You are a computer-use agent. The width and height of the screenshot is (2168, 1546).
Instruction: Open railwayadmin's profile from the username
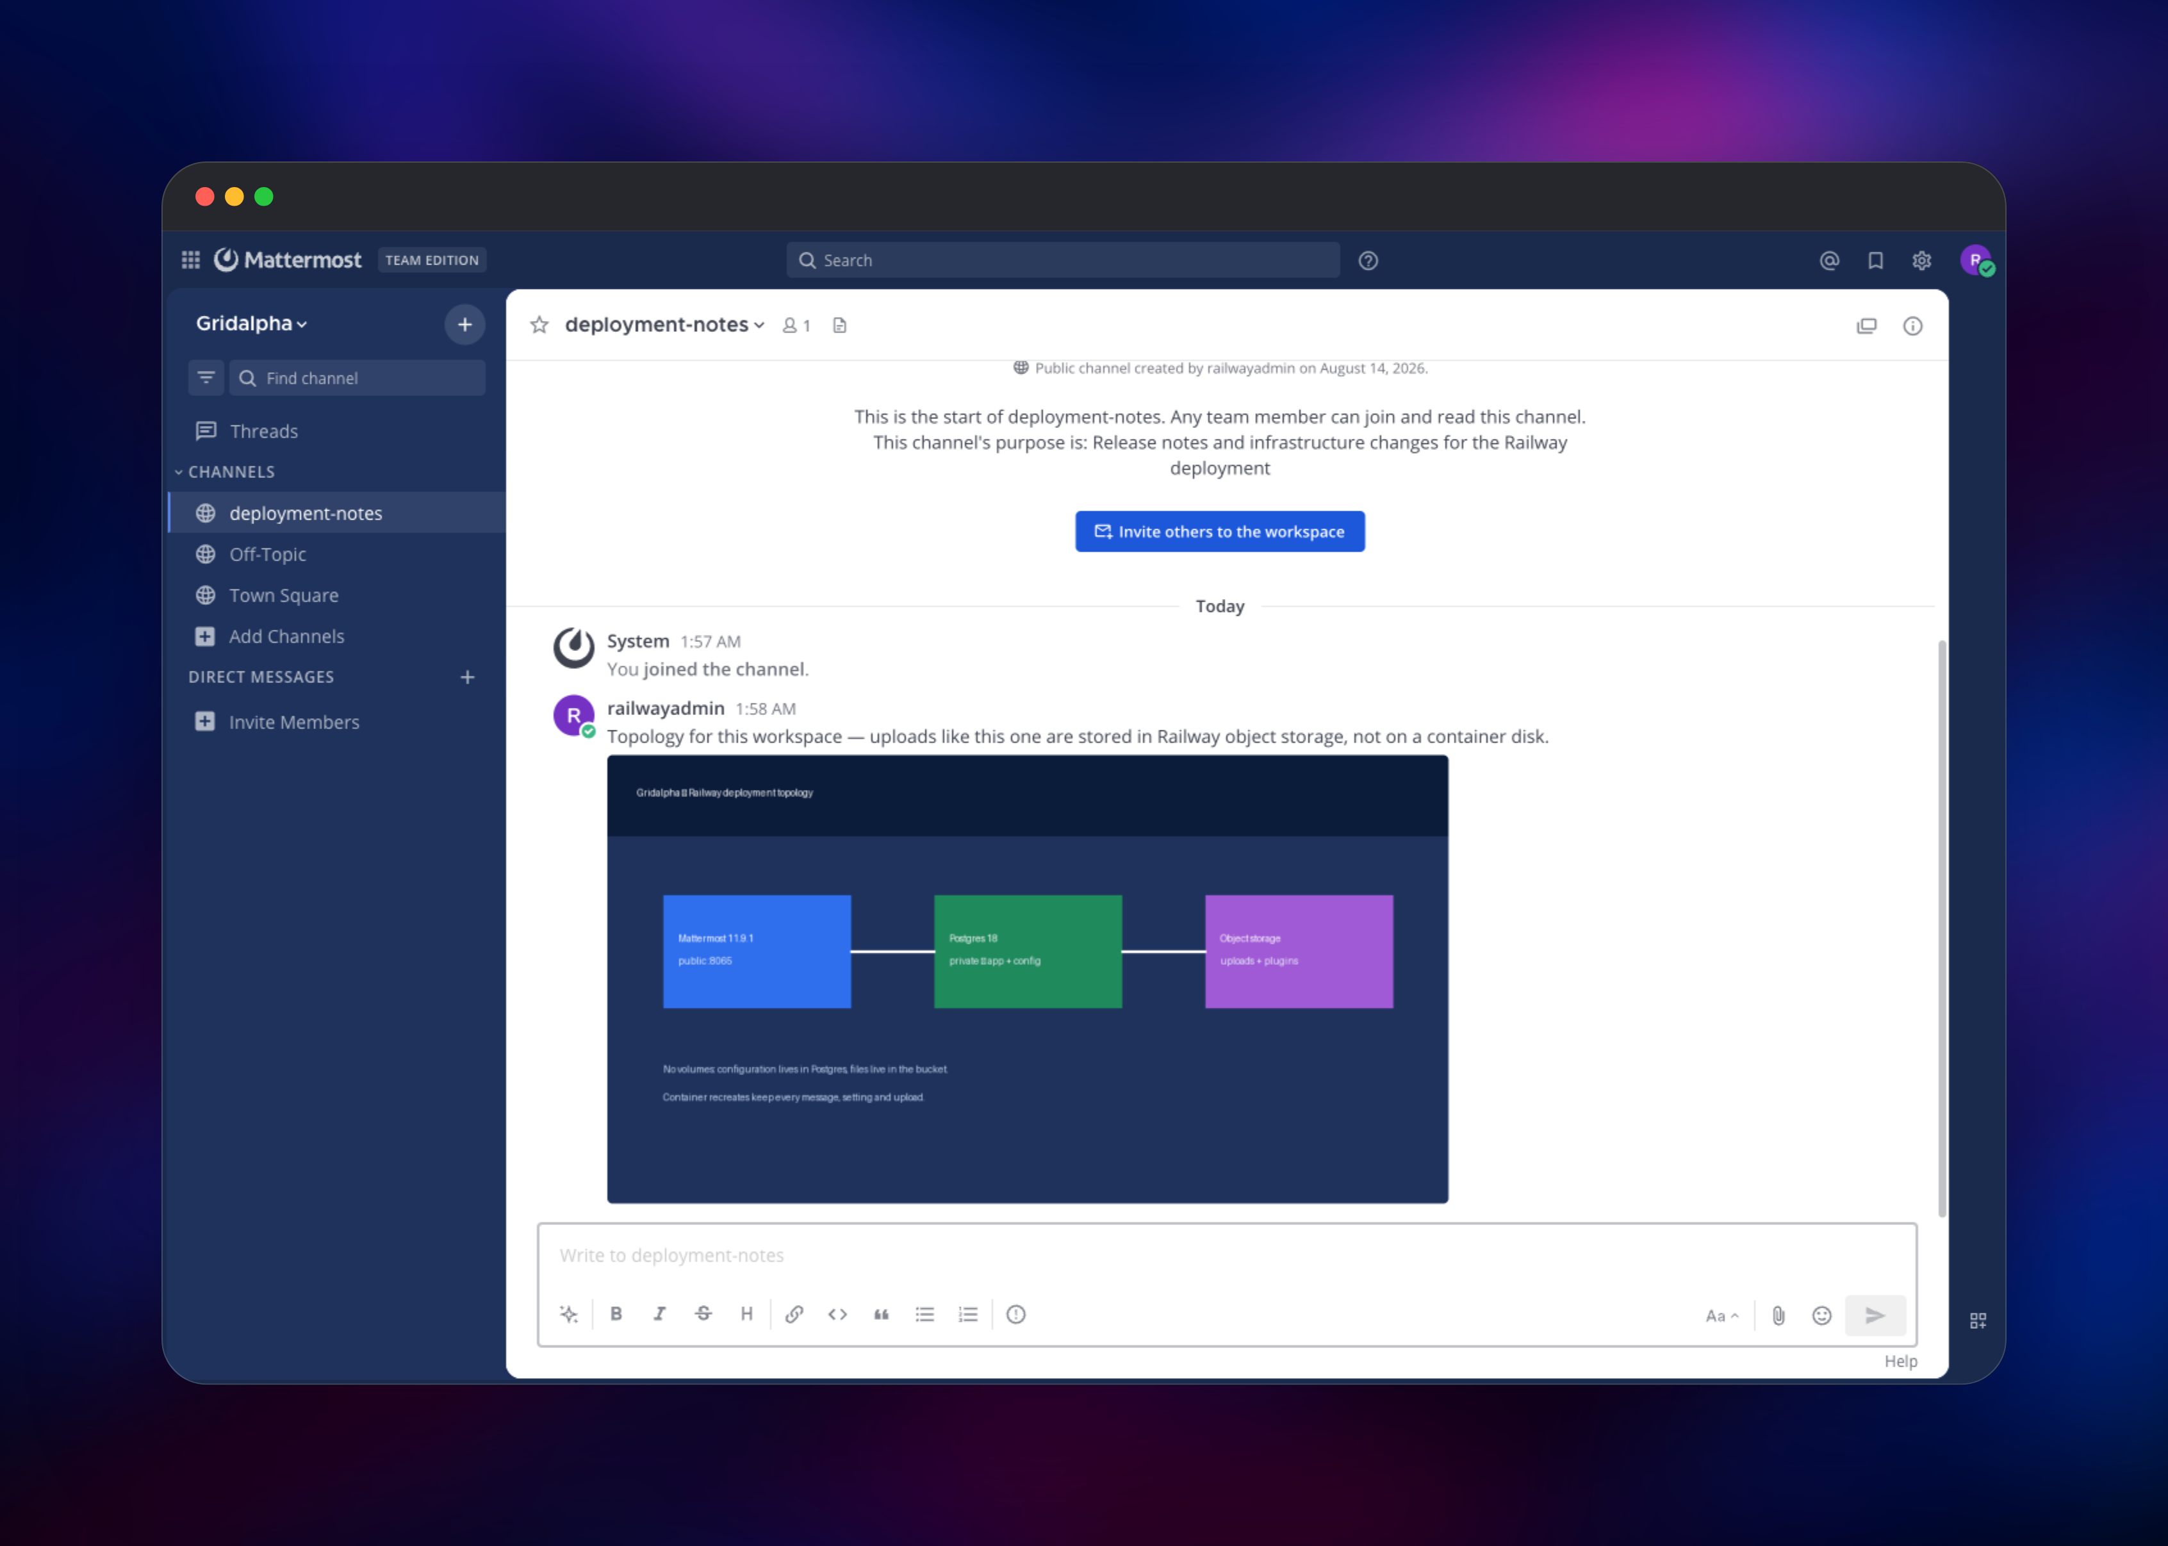665,708
